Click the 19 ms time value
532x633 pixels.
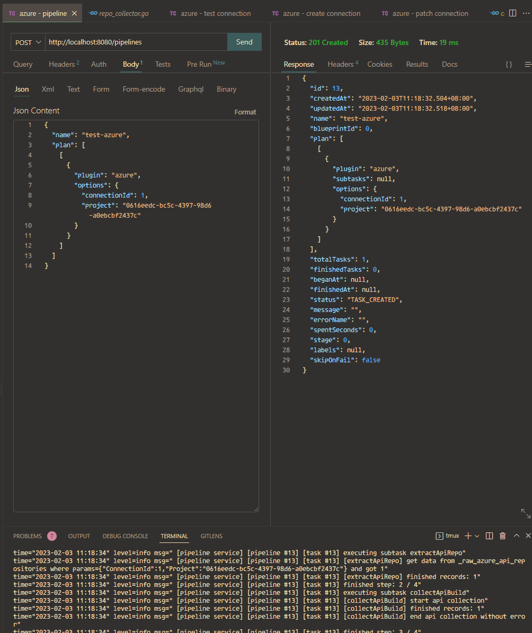pyautogui.click(x=449, y=42)
